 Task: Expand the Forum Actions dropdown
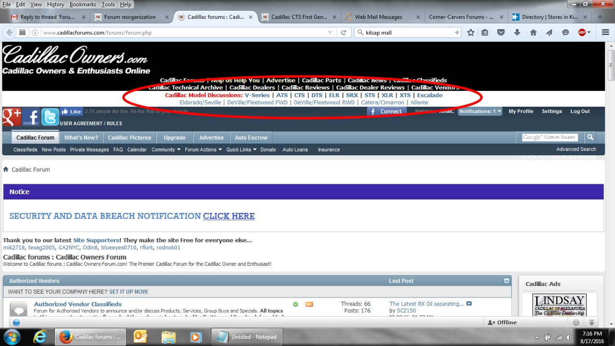(x=203, y=149)
